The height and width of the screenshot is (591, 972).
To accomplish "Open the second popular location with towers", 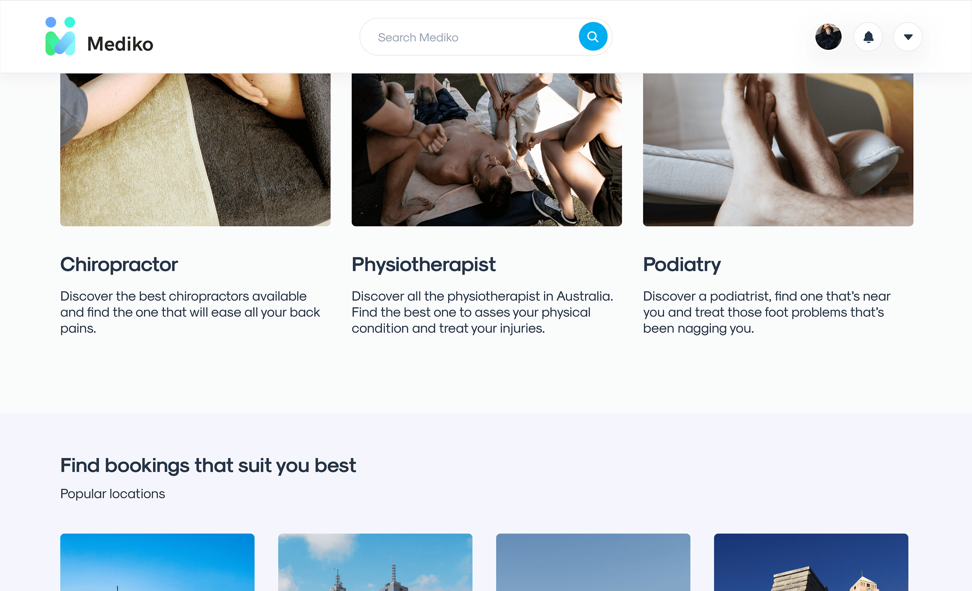I will (x=375, y=562).
